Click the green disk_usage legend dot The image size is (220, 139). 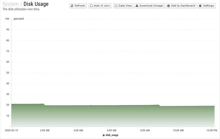(104, 135)
